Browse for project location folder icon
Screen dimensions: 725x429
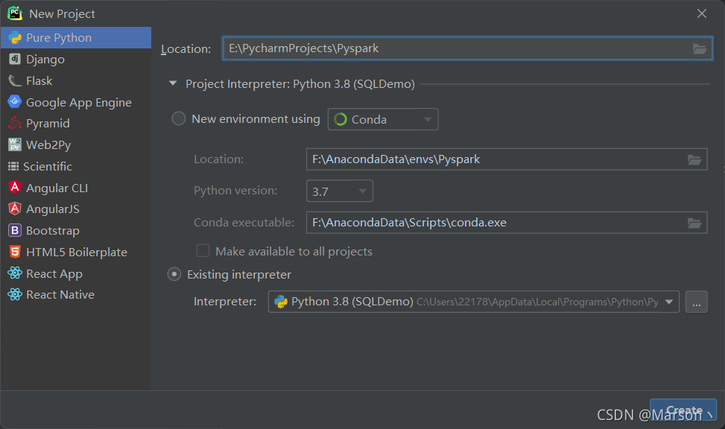pos(700,48)
